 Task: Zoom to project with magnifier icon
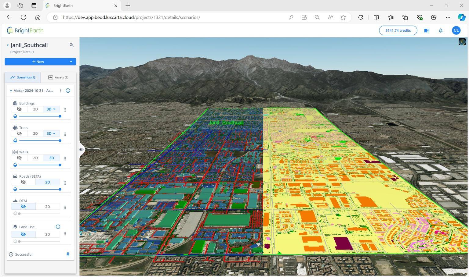(x=71, y=45)
